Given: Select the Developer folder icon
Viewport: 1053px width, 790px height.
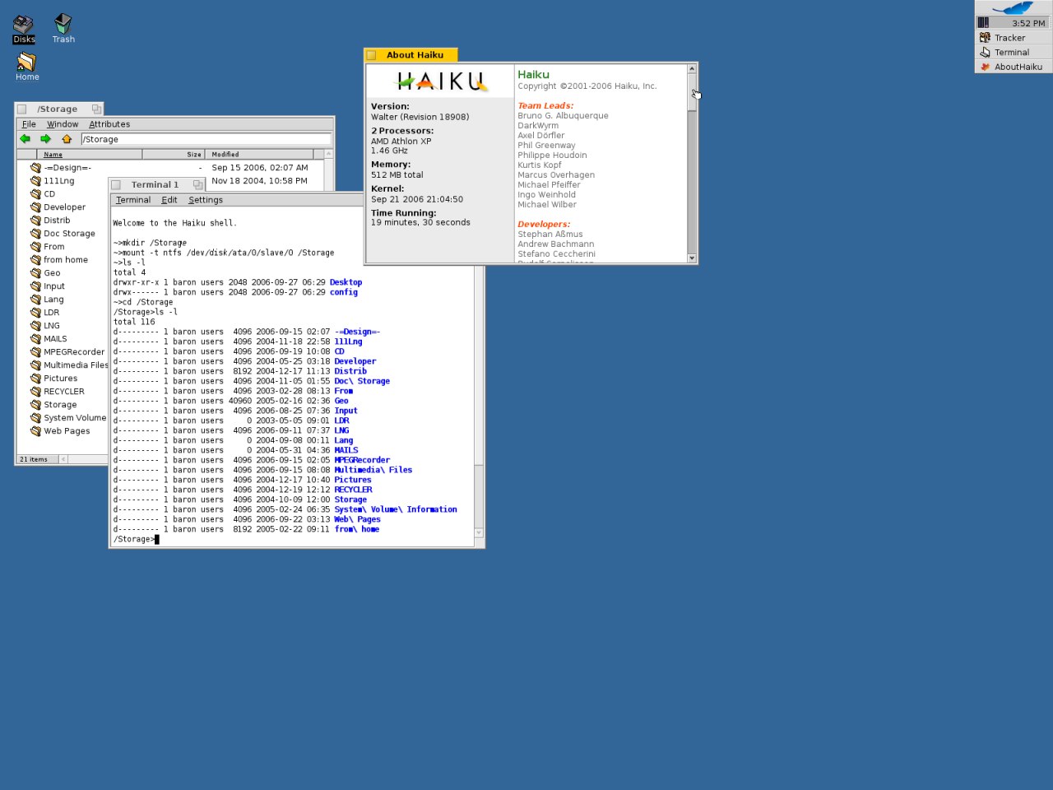Looking at the screenshot, I should coord(35,207).
